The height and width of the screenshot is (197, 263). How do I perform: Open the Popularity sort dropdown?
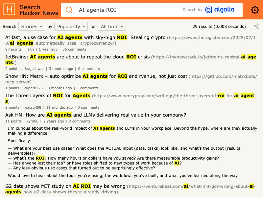[x=71, y=26]
